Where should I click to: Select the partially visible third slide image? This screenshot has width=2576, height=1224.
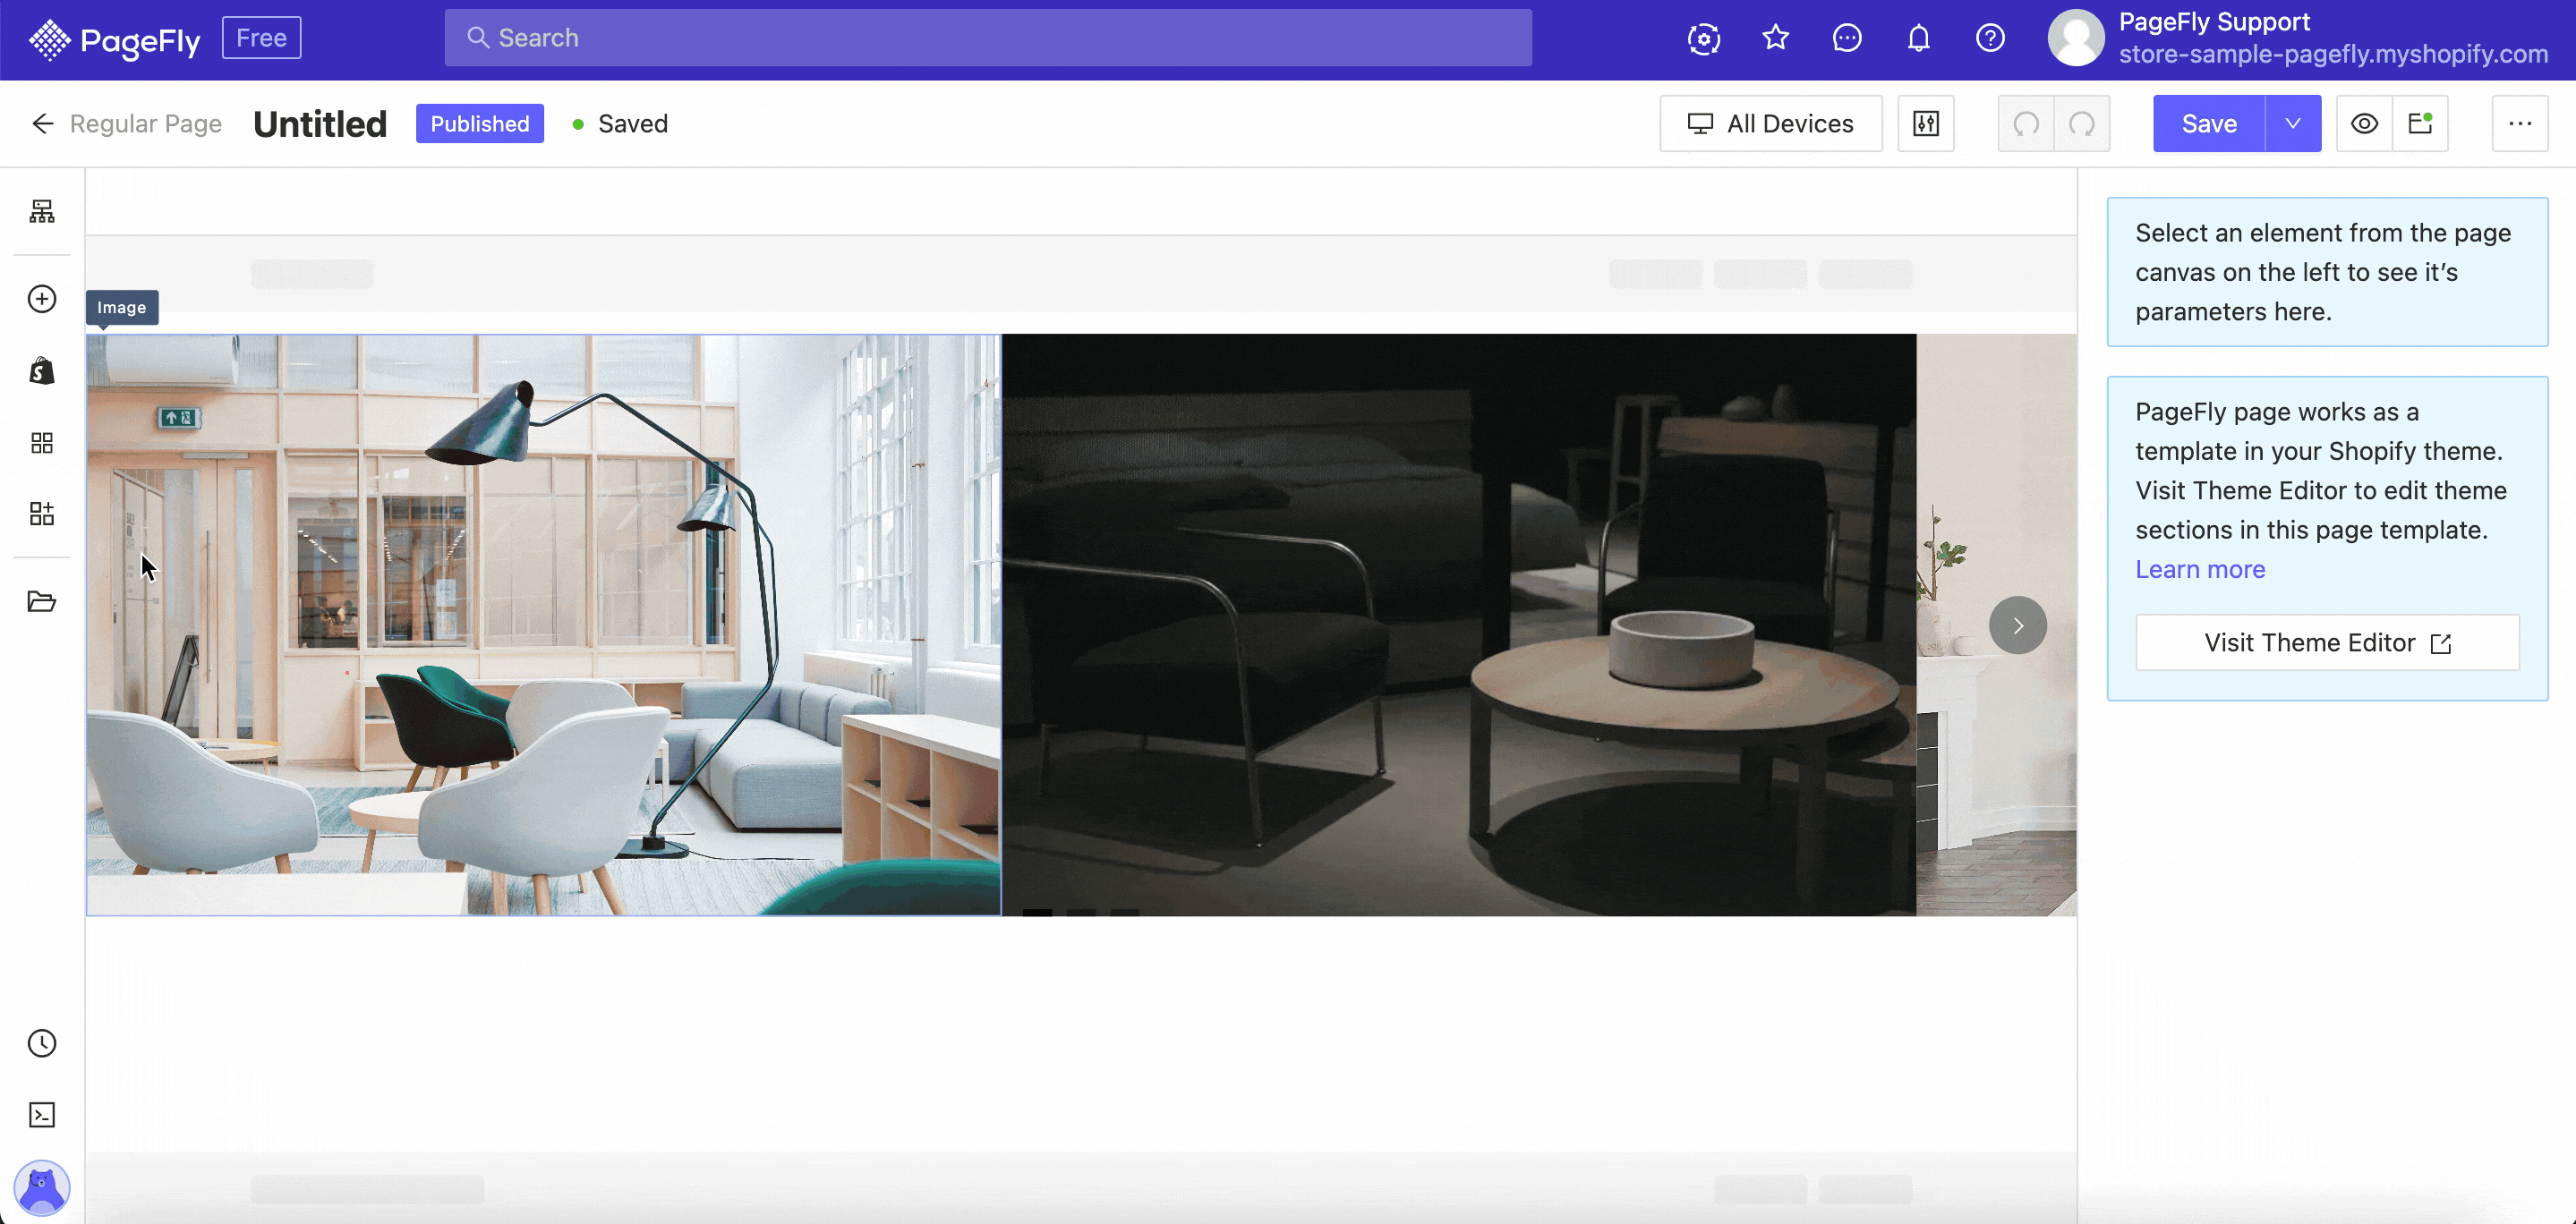click(1996, 624)
